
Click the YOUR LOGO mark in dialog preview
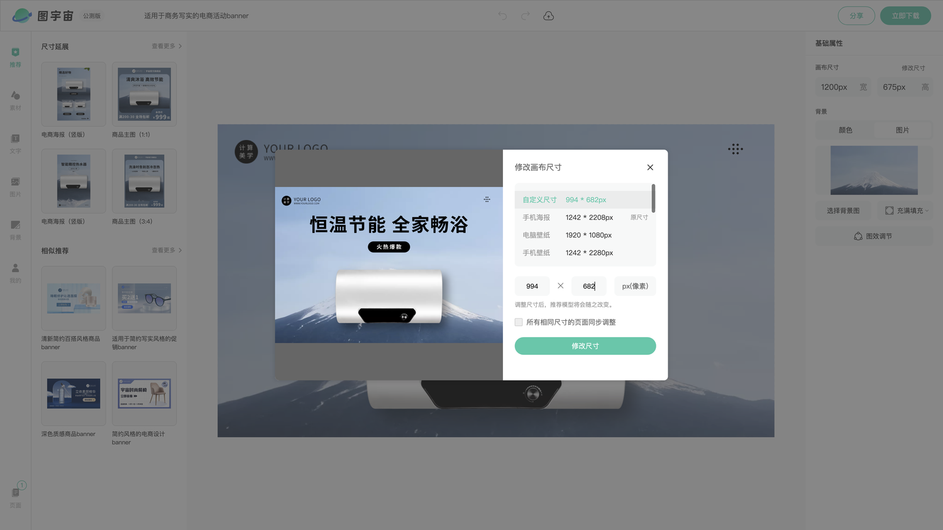pos(301,200)
